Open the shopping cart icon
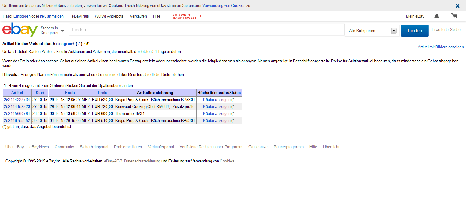Image resolution: width=466 pixels, height=203 pixels. (454, 16)
